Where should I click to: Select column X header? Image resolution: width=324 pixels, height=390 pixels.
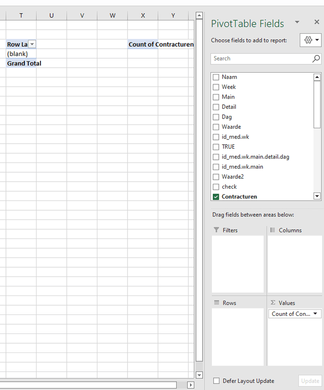pyautogui.click(x=143, y=16)
